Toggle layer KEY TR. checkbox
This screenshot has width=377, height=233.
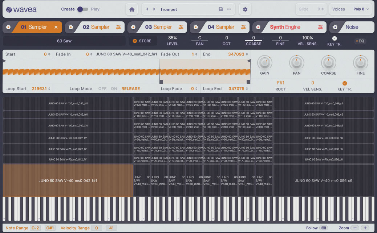coord(335,38)
